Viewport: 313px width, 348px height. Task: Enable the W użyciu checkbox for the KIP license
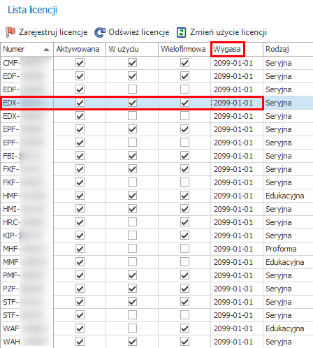(x=132, y=235)
